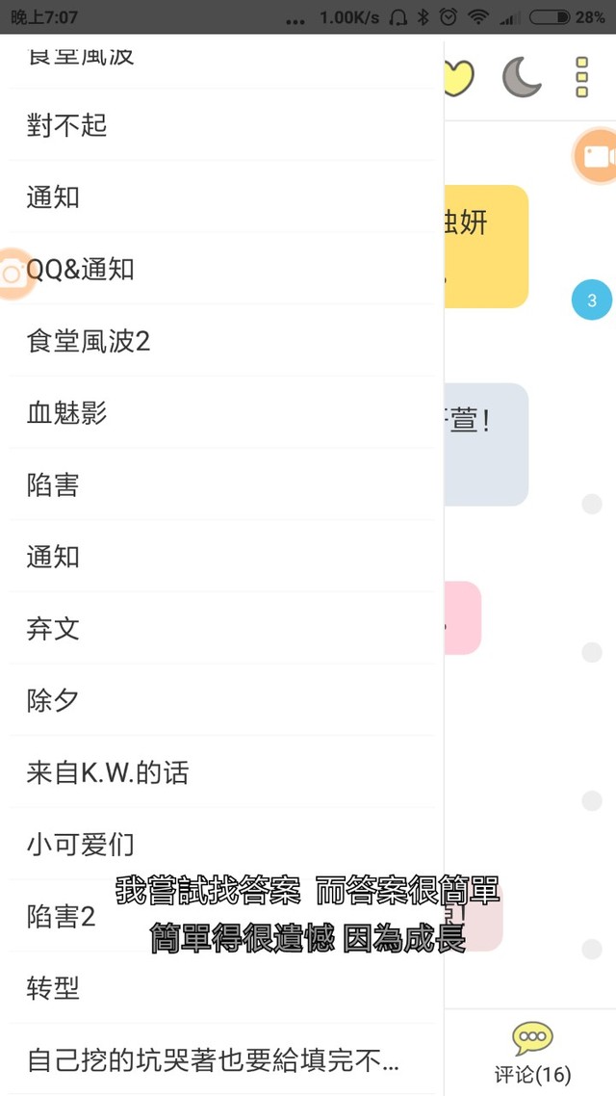The height and width of the screenshot is (1096, 616).
Task: Select the 小可爱们 chapter
Action: pyautogui.click(x=81, y=845)
